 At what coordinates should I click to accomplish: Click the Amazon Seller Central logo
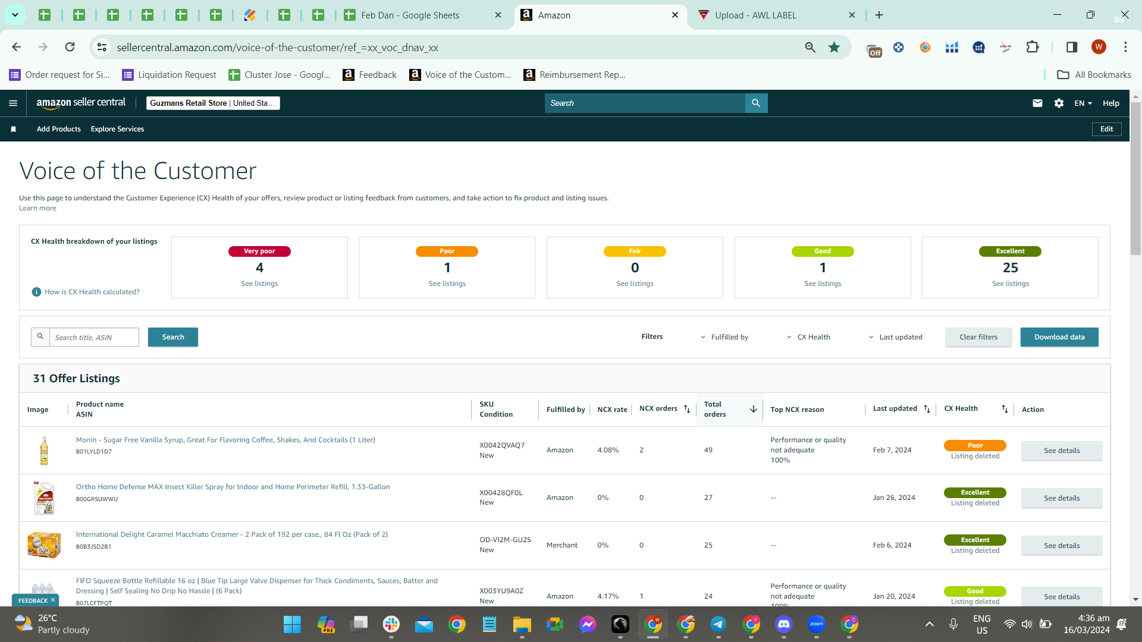81,103
